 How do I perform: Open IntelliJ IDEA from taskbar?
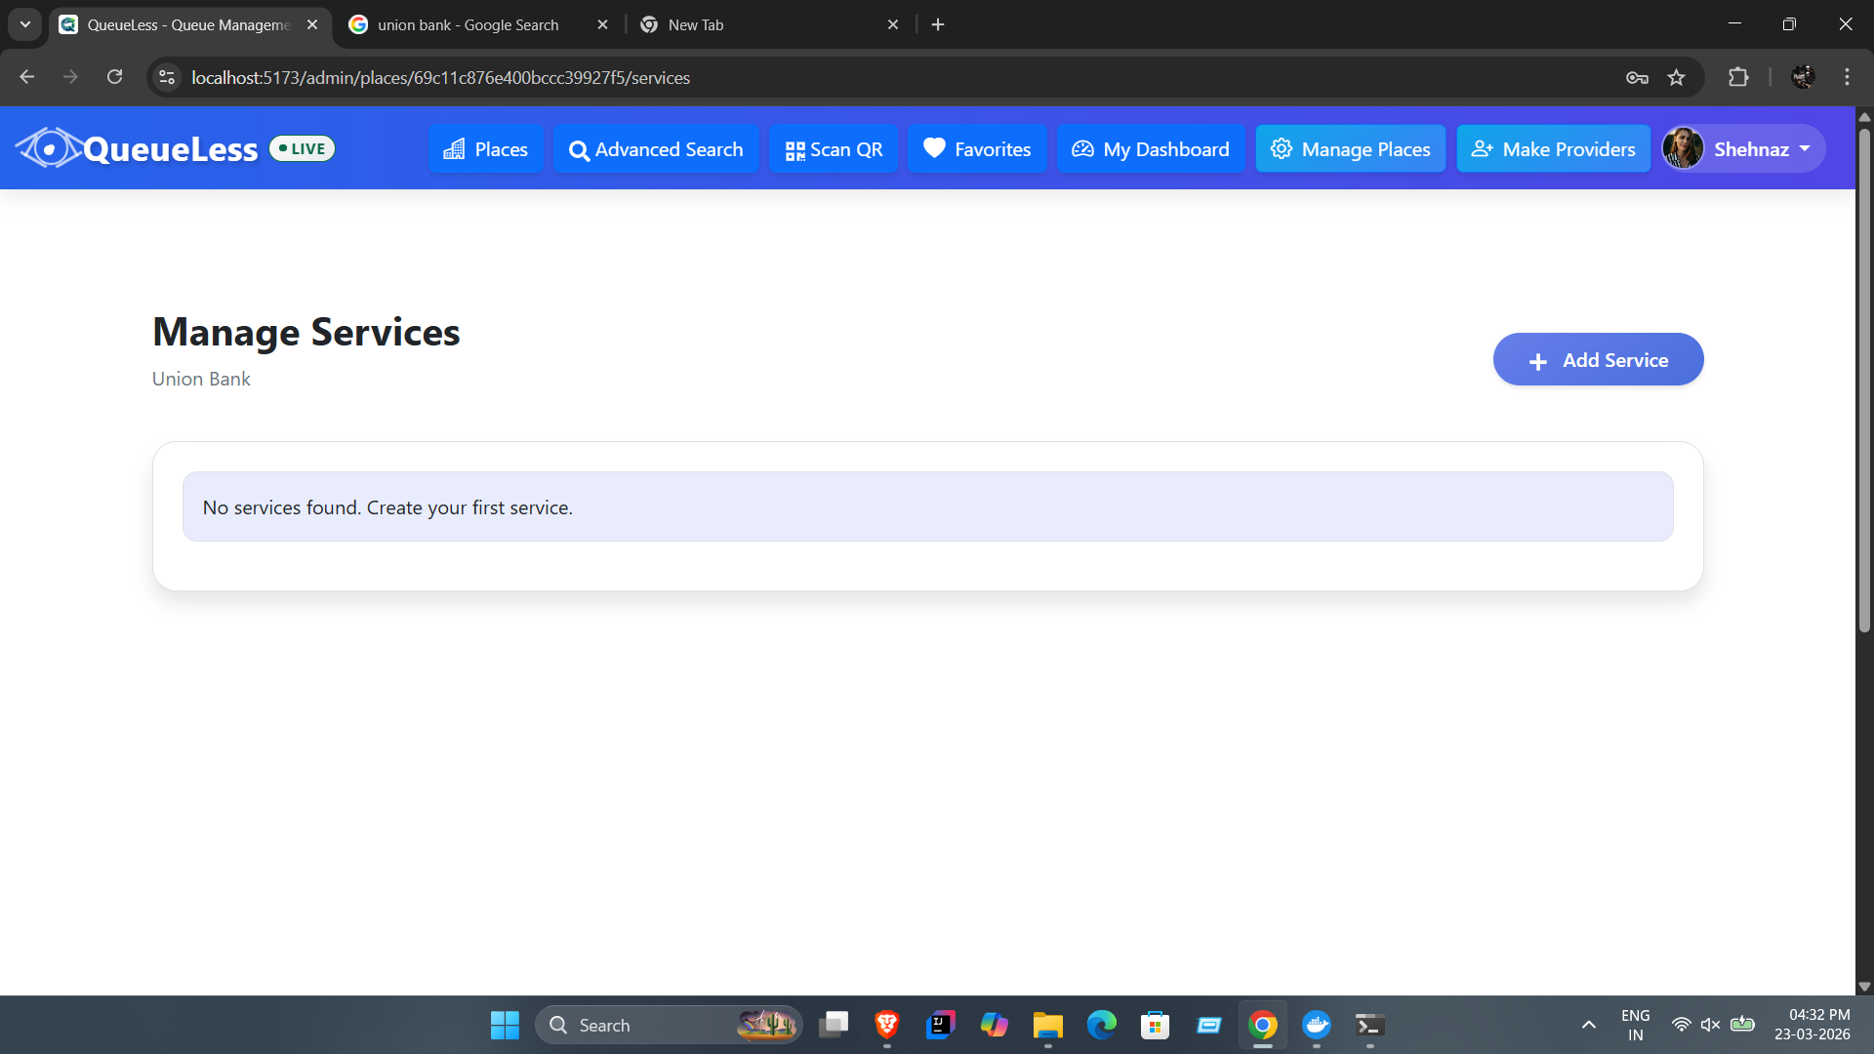tap(940, 1025)
